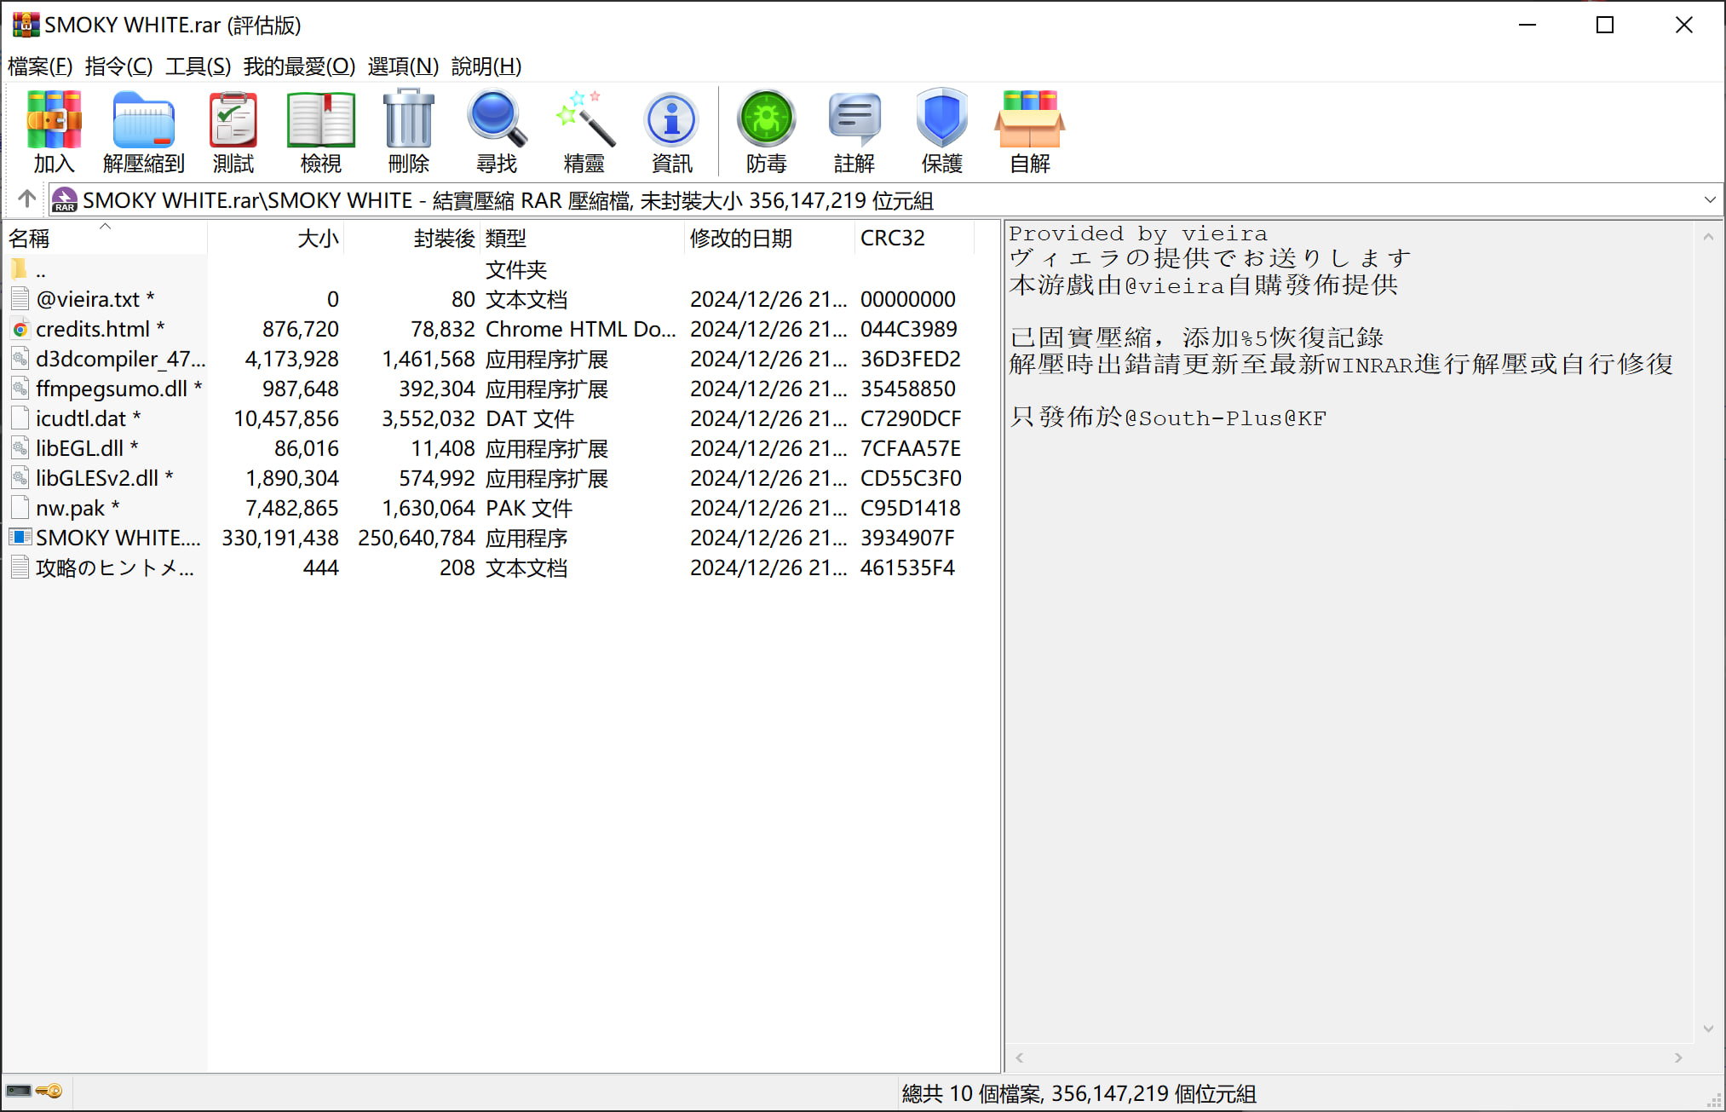Expand the archive path dropdown arrow
The width and height of the screenshot is (1726, 1112).
(1709, 200)
